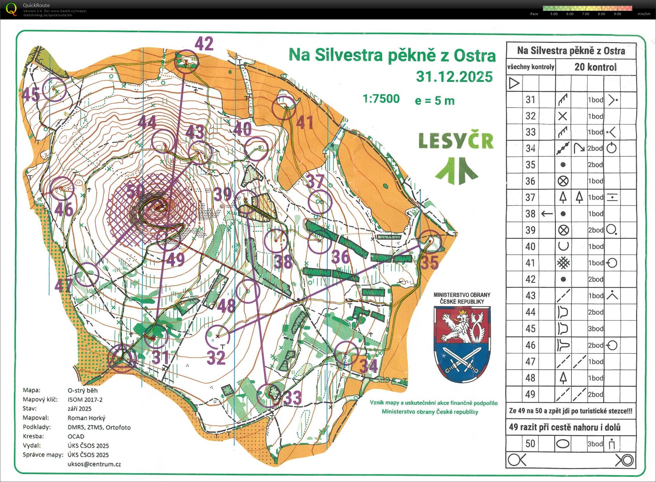Click the tree symbol in row 48

coord(563,378)
